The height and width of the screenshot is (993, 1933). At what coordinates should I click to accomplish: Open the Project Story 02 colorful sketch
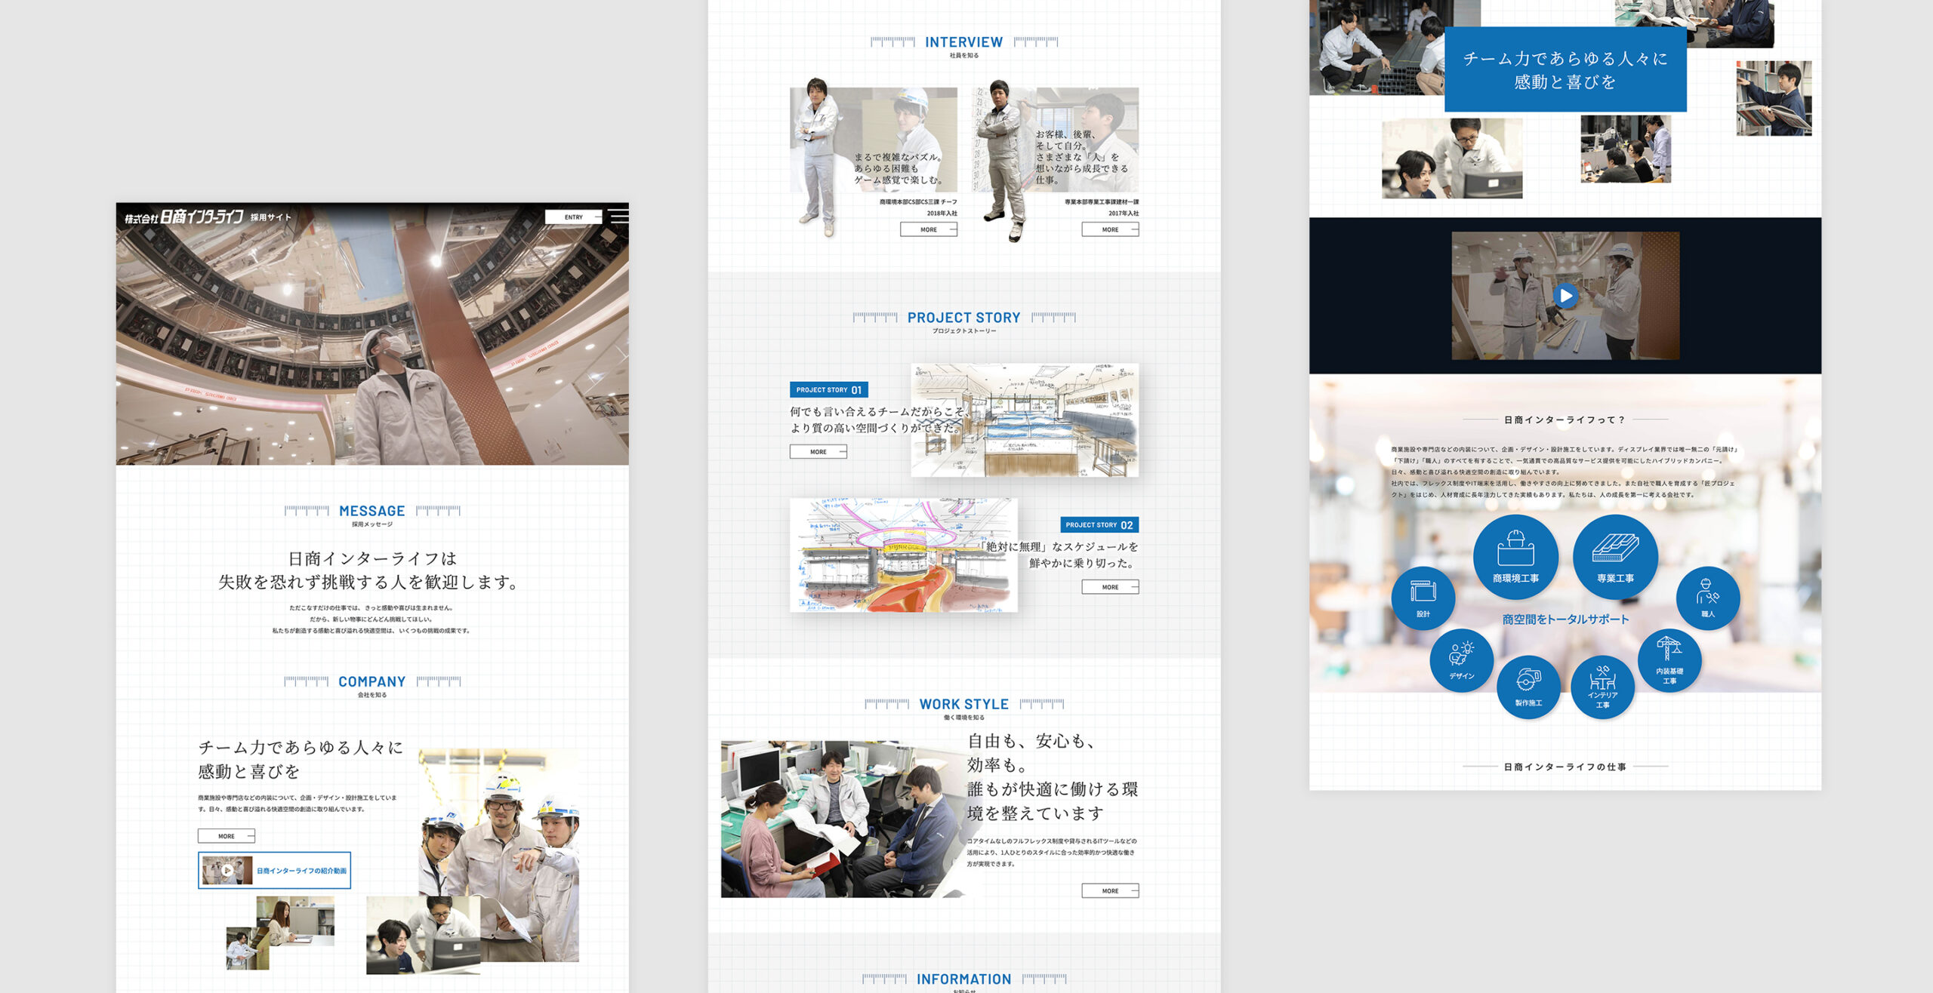904,555
